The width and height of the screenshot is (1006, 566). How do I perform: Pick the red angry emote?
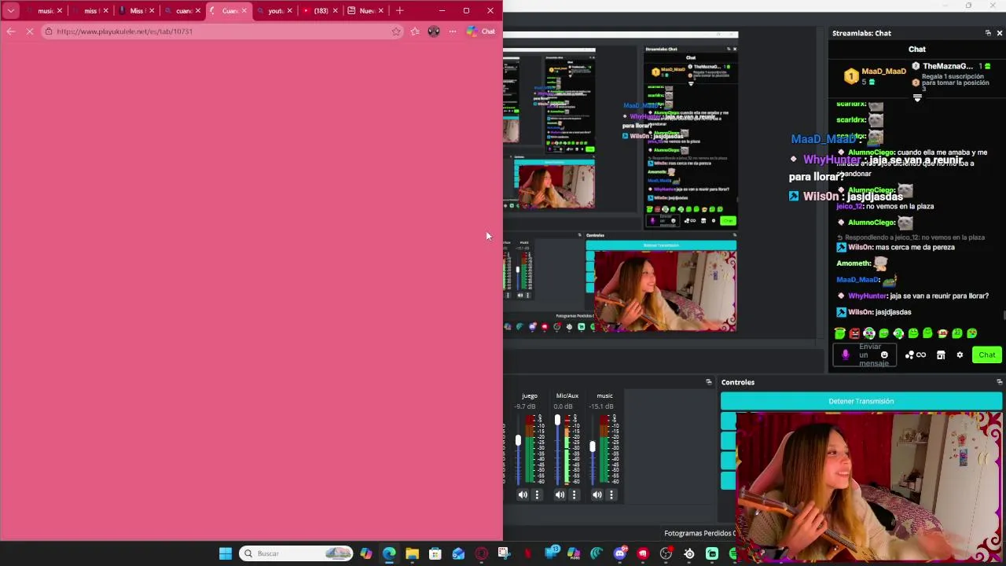click(854, 333)
